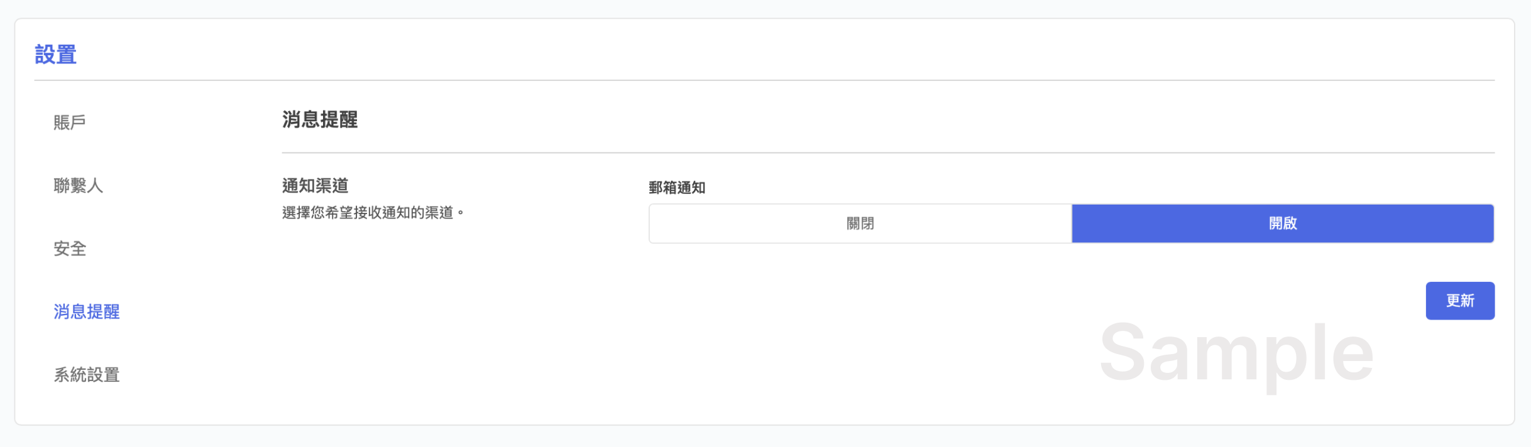The height and width of the screenshot is (447, 1531).
Task: Click the 選擇您希望接收通知的渠道 description text
Action: click(367, 213)
